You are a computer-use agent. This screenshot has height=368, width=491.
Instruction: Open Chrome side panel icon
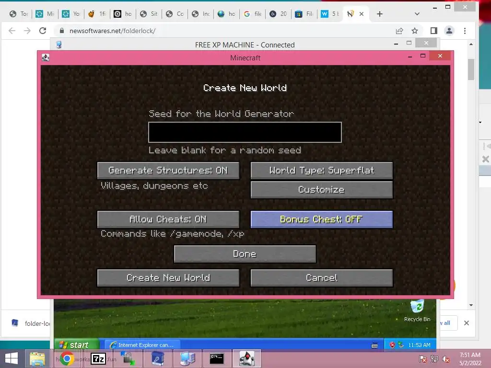click(433, 31)
